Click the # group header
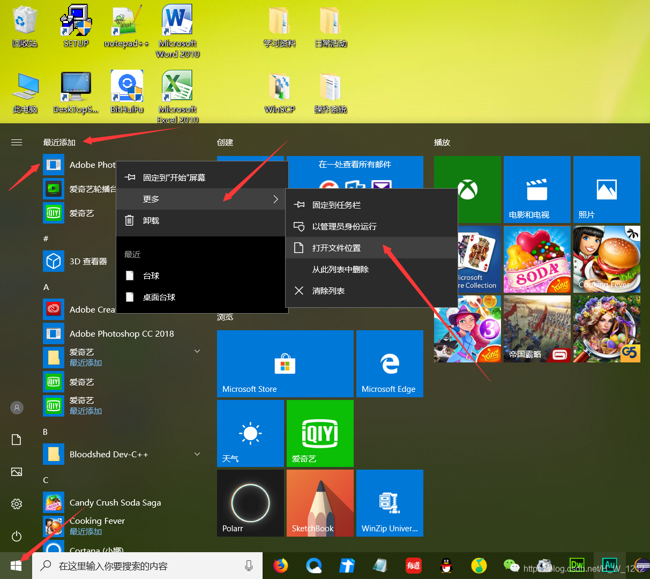This screenshot has height=579, width=650. point(46,239)
